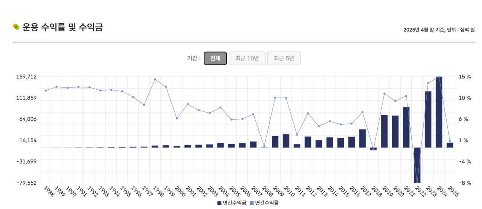The image size is (482, 209).
Task: Click the 2010 annual profit bar
Action: click(286, 141)
